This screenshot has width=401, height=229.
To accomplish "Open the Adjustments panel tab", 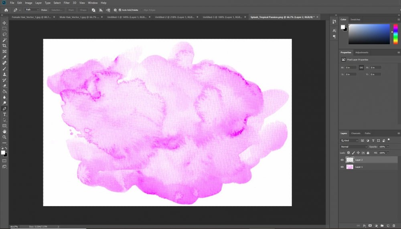I will click(x=362, y=52).
